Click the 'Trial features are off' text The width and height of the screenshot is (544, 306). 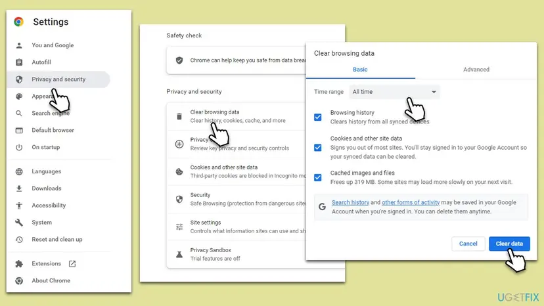click(215, 259)
